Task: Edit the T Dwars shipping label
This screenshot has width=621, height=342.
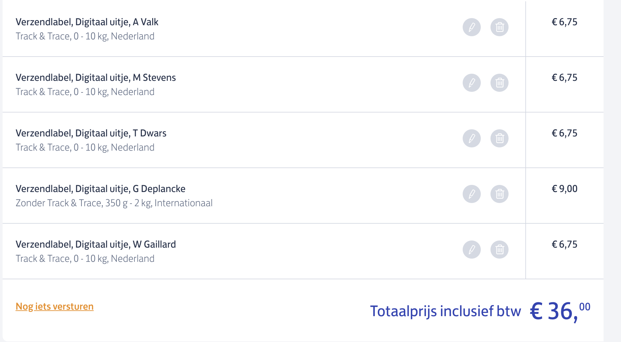Action: point(472,138)
